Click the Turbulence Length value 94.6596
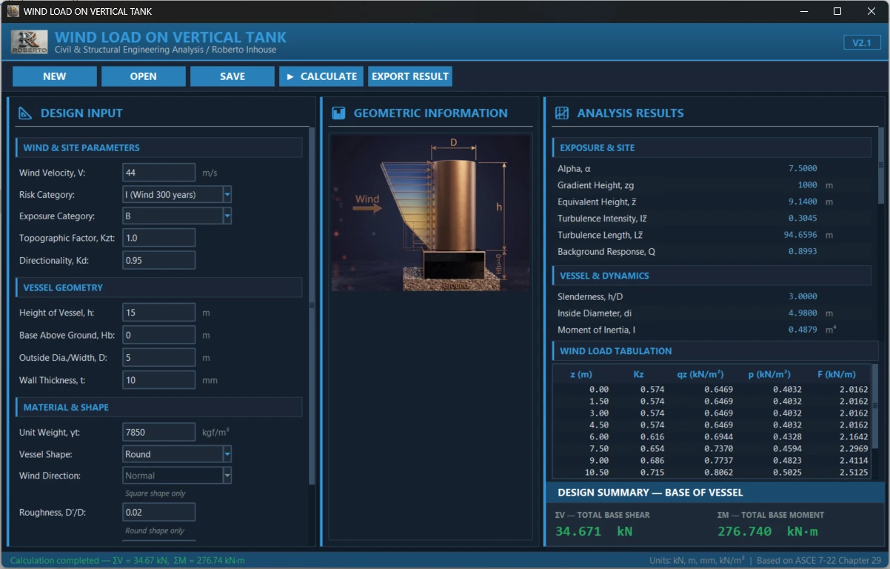The height and width of the screenshot is (569, 890). coord(800,235)
